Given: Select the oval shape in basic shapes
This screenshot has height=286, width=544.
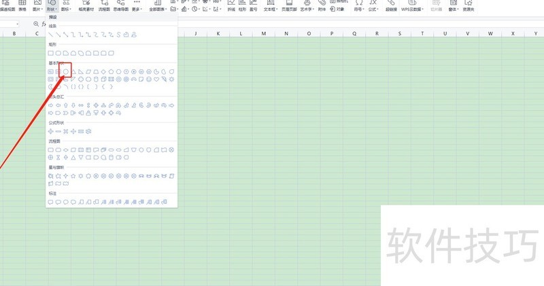Looking at the screenshot, I should pos(65,72).
